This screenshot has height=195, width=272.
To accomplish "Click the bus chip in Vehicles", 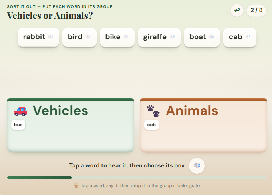I will pos(18,125).
